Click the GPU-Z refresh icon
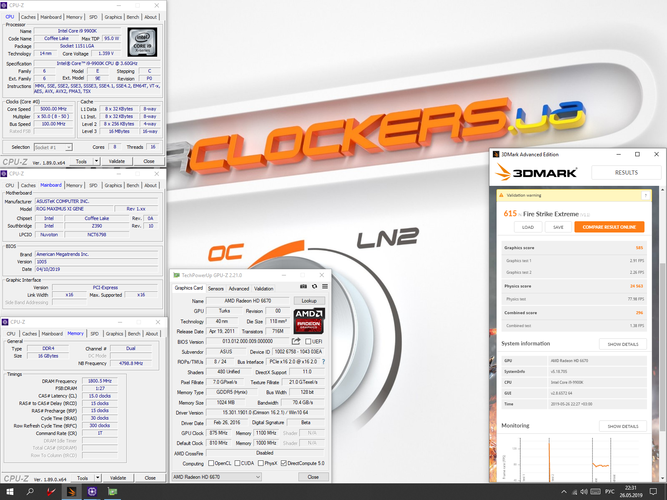This screenshot has width=667, height=500. pos(314,286)
